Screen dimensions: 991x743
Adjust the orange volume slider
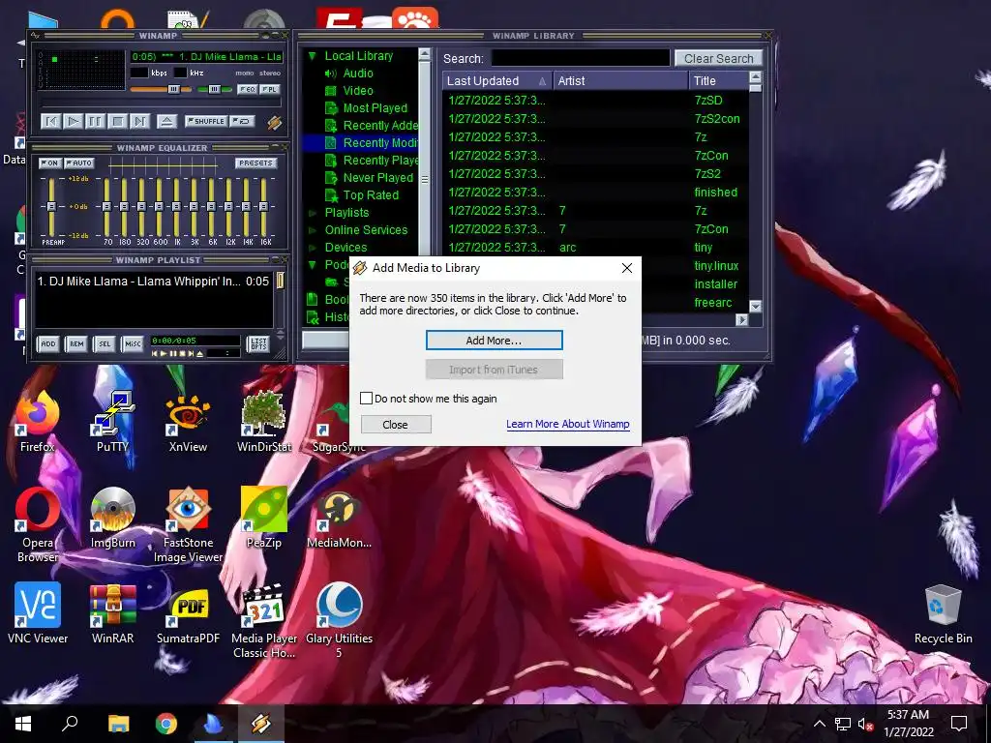(x=161, y=89)
